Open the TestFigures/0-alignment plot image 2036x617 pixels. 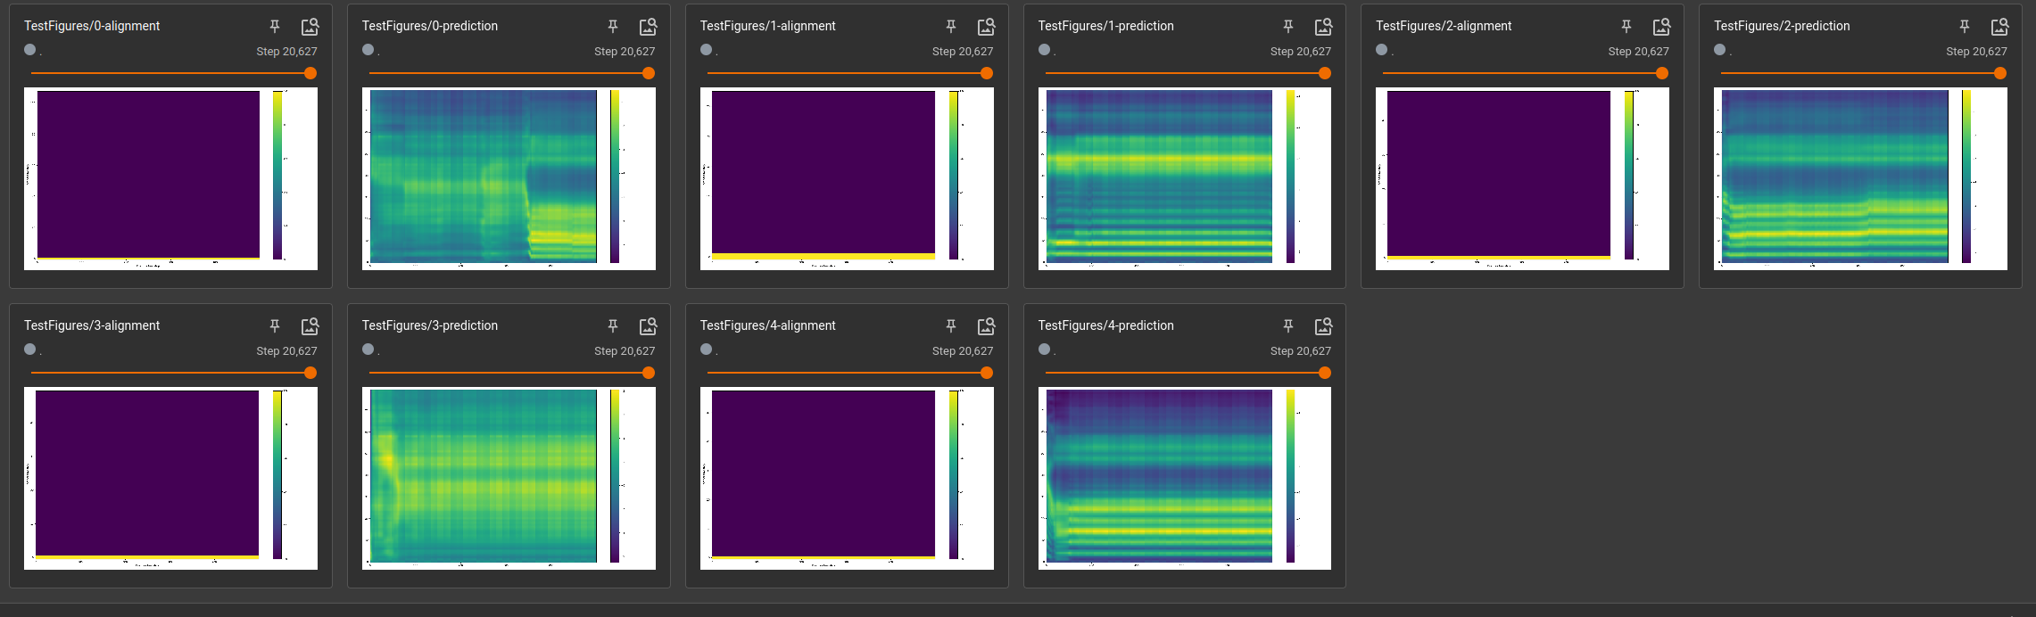coord(170,178)
